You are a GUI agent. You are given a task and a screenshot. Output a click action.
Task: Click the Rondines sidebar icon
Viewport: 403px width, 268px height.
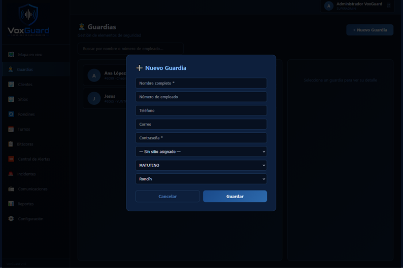click(x=11, y=114)
